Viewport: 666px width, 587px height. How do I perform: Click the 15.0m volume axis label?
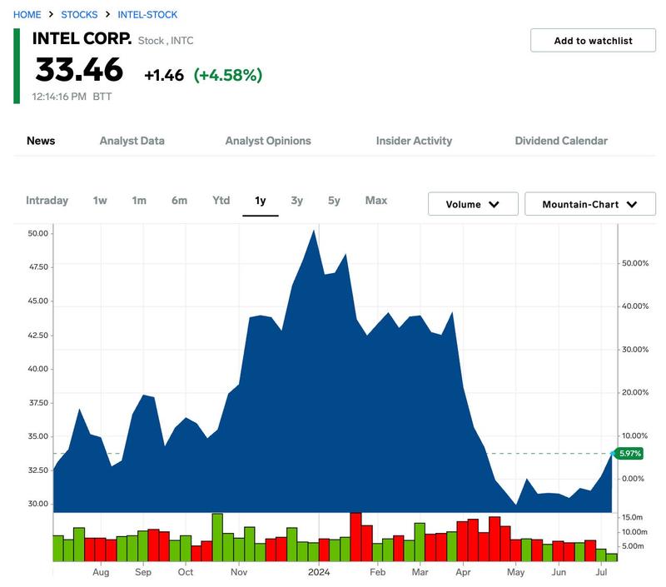tap(632, 517)
